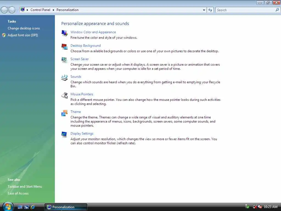
Task: Click the Back navigation arrow button
Action: 4,10
